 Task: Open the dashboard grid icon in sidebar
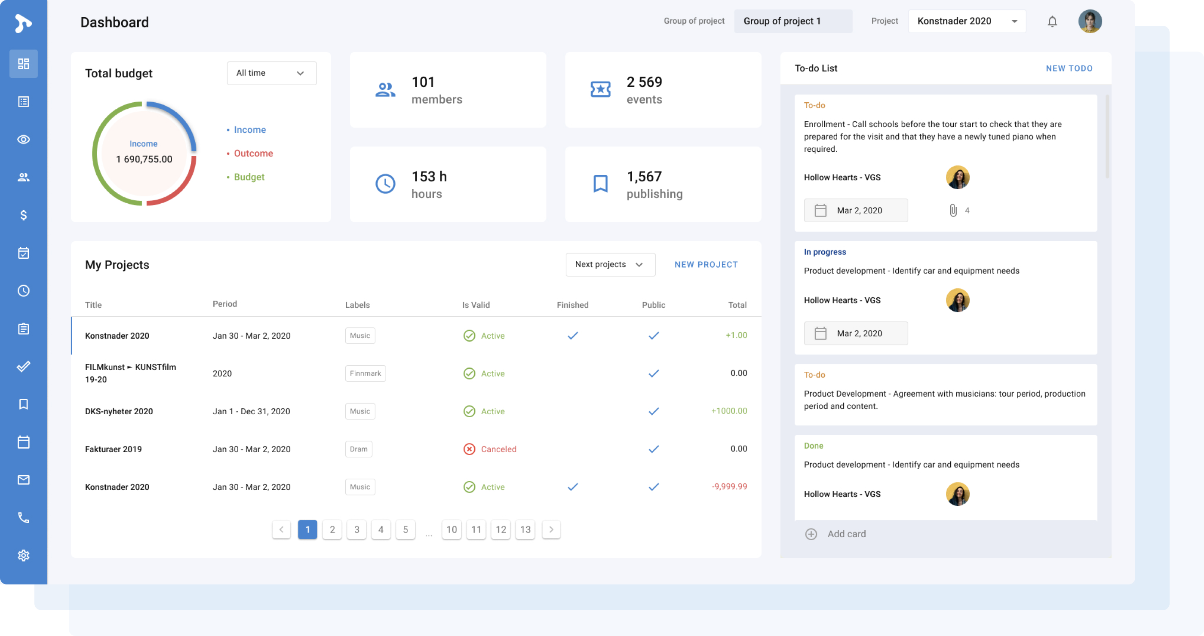coord(23,64)
